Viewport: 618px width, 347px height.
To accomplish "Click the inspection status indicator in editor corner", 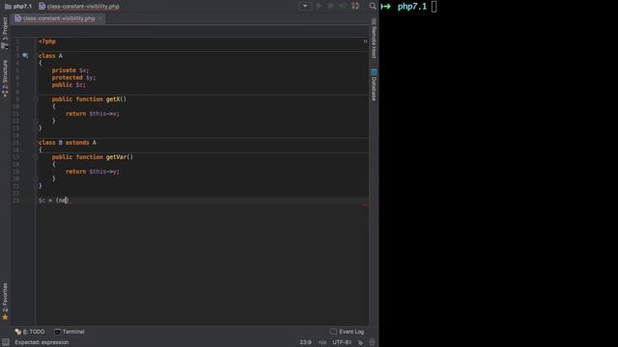I will [x=365, y=41].
